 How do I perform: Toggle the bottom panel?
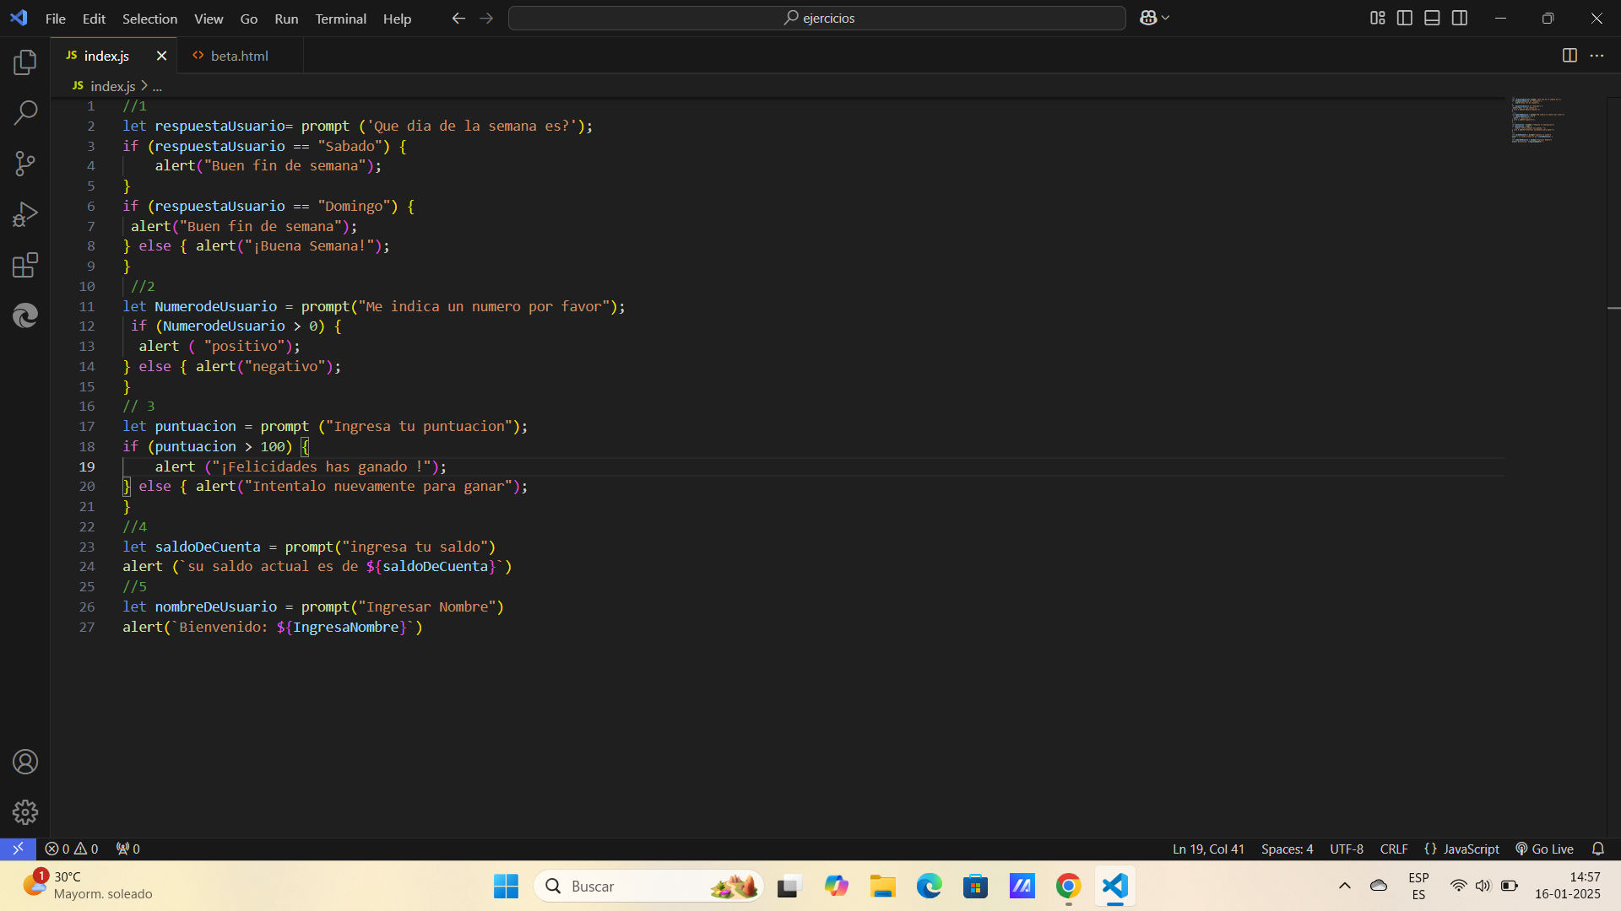pyautogui.click(x=1432, y=18)
